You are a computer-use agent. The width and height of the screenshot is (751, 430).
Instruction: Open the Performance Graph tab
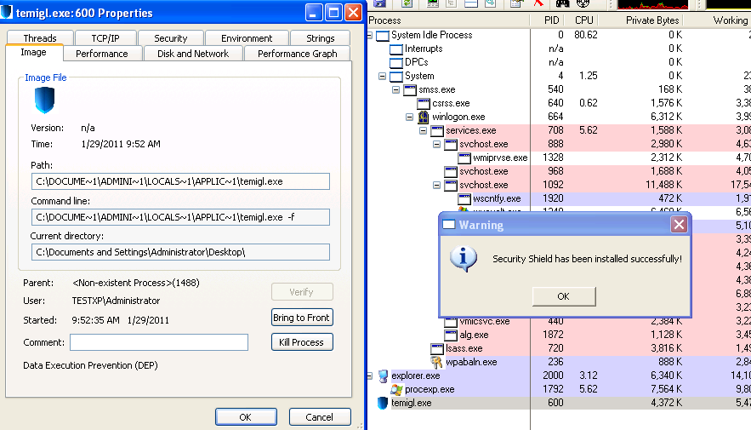click(297, 53)
